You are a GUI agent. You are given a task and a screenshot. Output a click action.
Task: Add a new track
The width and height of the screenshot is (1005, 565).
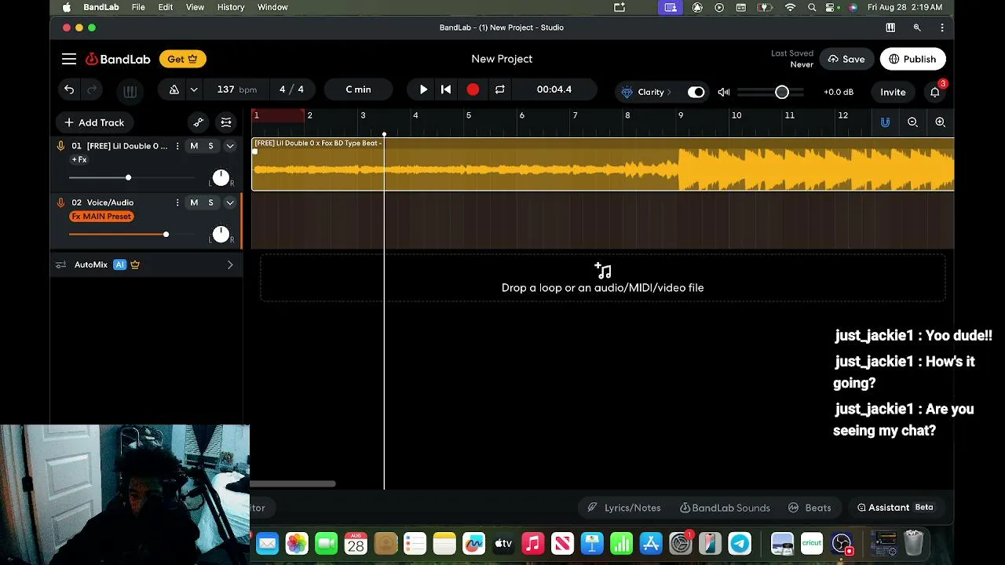tap(94, 122)
